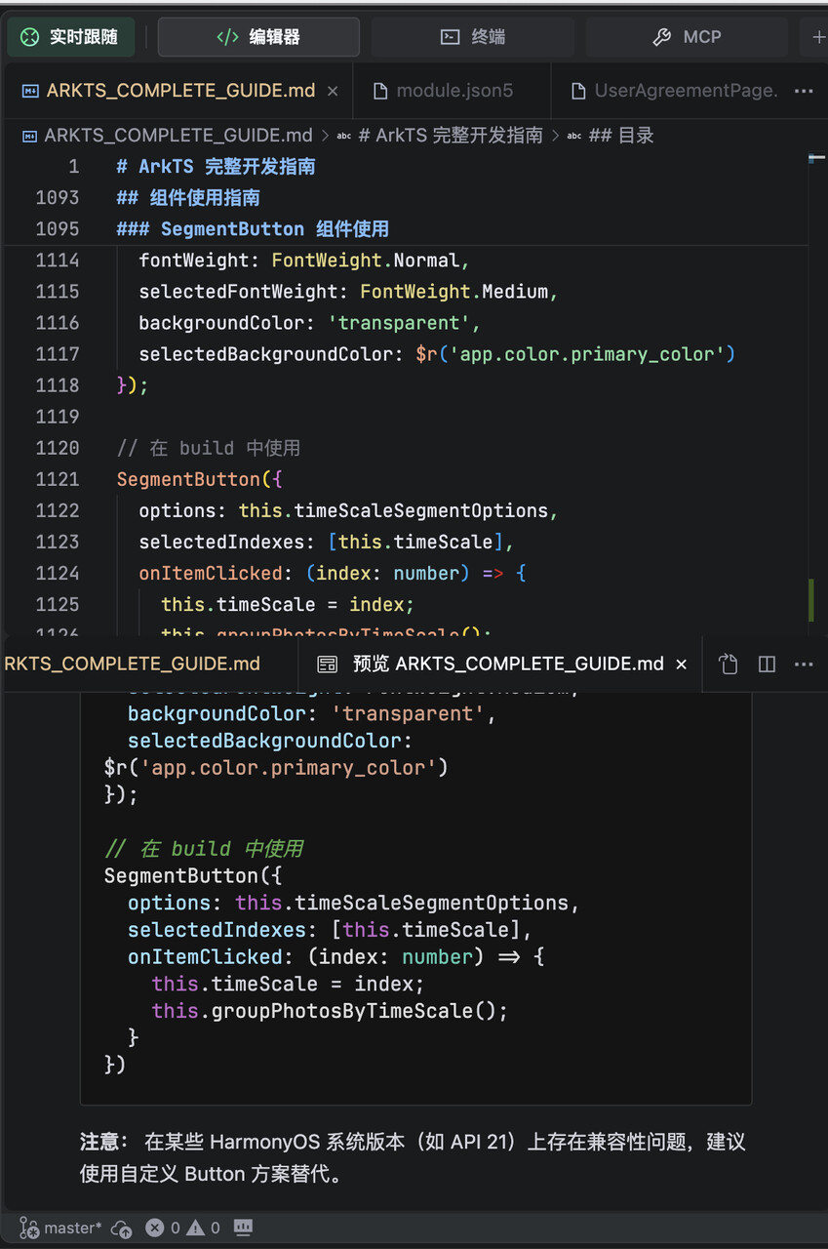Screen dimensions: 828x1249
Task: Open the warnings count indicator in status bar
Action: tap(204, 1228)
